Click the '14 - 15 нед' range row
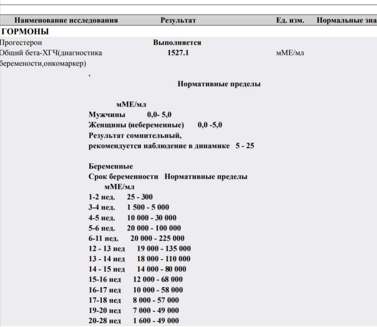 pos(137,269)
